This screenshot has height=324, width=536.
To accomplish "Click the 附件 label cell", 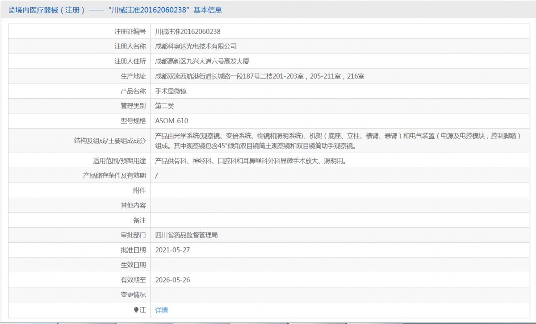I will pos(80,191).
